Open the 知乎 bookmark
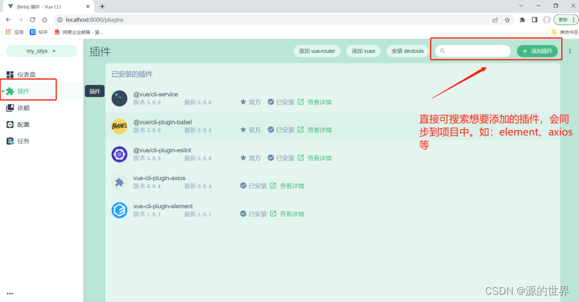This screenshot has width=579, height=302. point(39,33)
